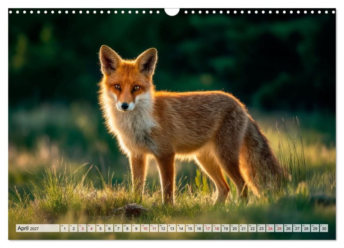Select day 7 in the calendar strip

click(x=118, y=228)
